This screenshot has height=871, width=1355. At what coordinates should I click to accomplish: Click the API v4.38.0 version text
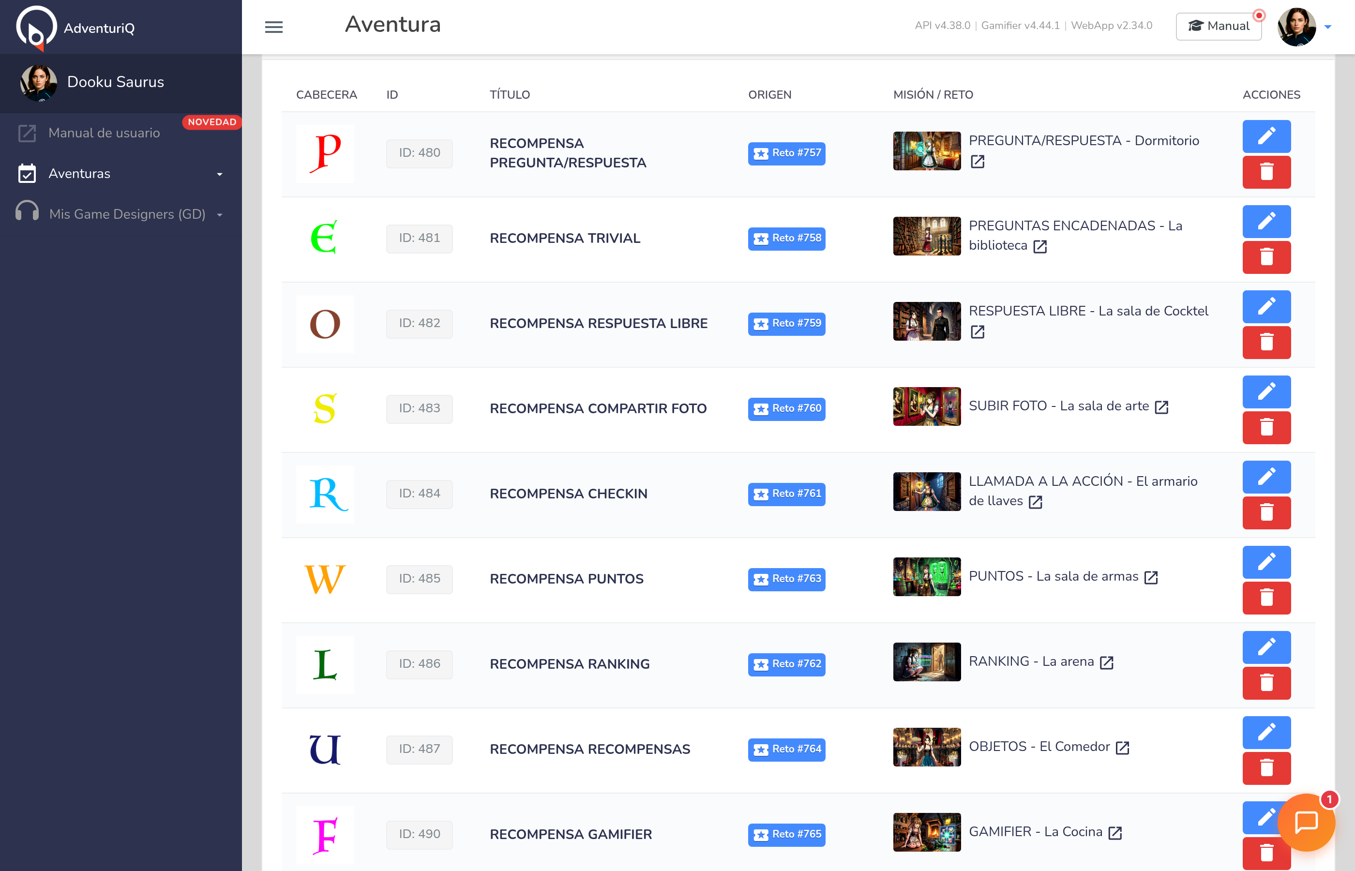(x=942, y=26)
